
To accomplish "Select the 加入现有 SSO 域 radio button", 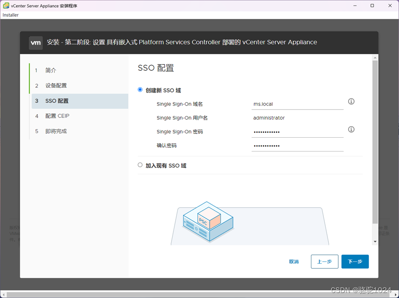I will pos(140,165).
